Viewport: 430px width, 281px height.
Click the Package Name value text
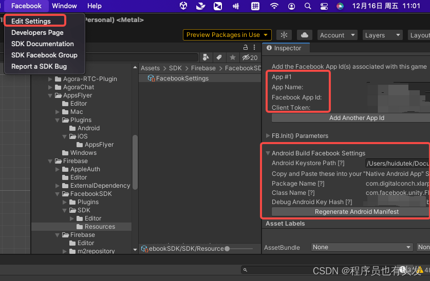point(397,184)
